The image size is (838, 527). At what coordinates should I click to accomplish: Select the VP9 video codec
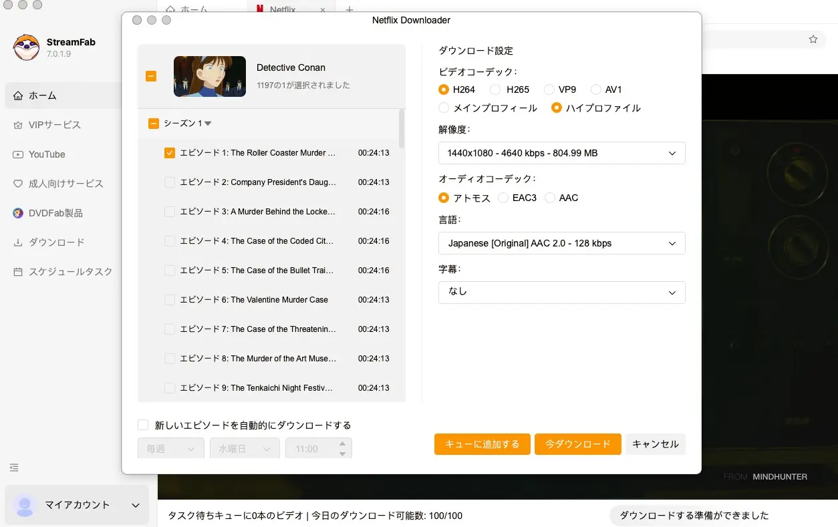click(x=549, y=90)
